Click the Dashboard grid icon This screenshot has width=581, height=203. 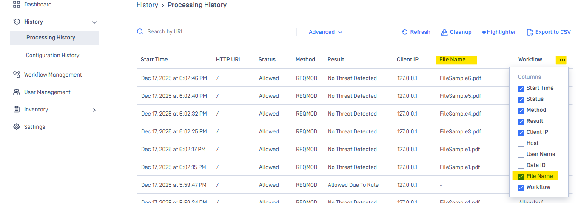[17, 5]
